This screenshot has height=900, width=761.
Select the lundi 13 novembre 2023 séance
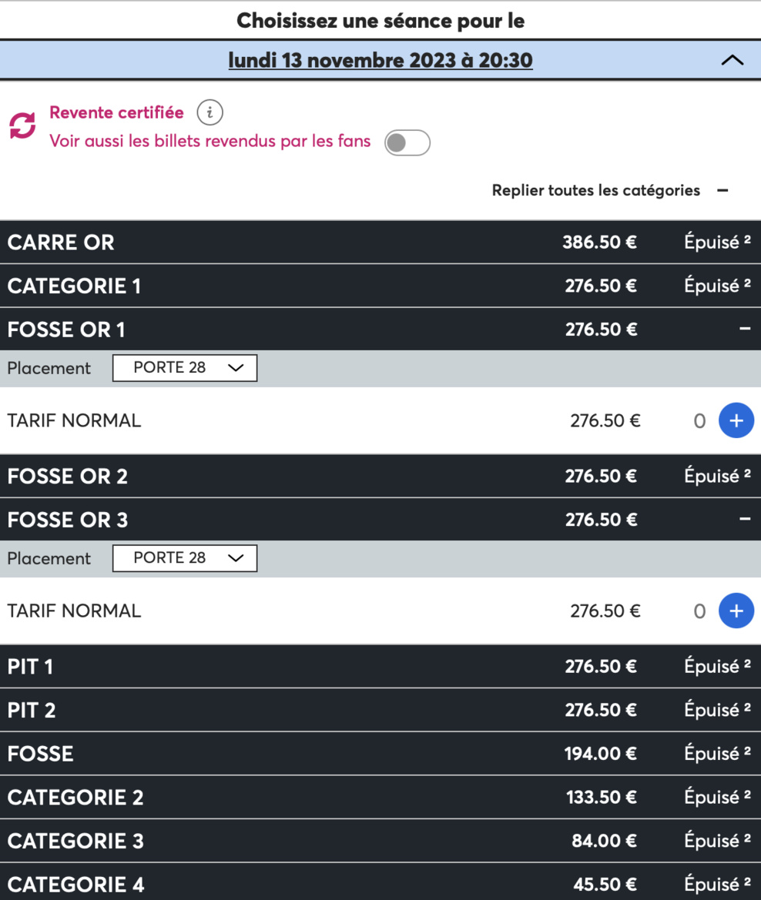[380, 59]
